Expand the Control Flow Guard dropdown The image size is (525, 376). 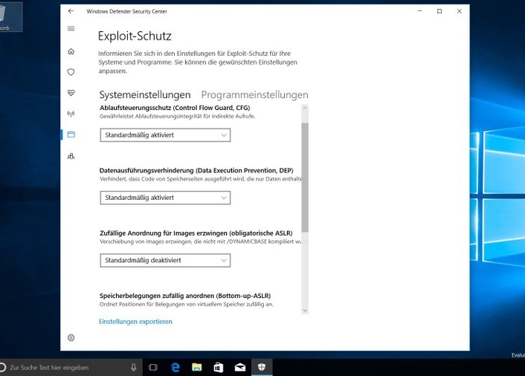[x=165, y=135]
